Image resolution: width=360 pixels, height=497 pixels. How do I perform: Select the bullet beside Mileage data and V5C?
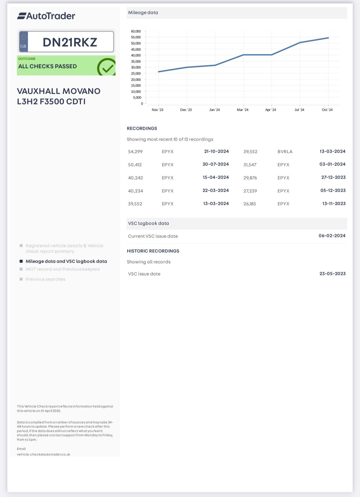(x=21, y=261)
